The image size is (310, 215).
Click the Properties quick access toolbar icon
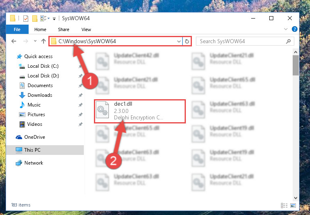click(x=26, y=19)
